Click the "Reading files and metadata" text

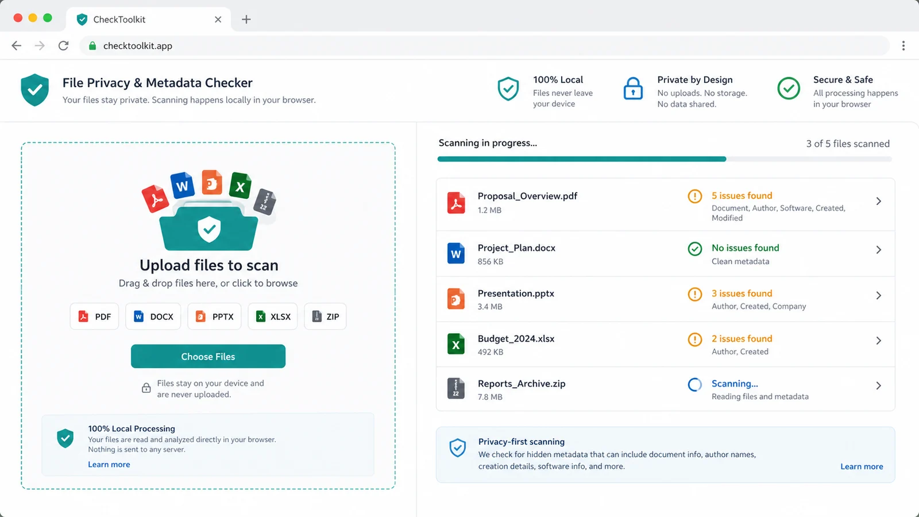(760, 396)
